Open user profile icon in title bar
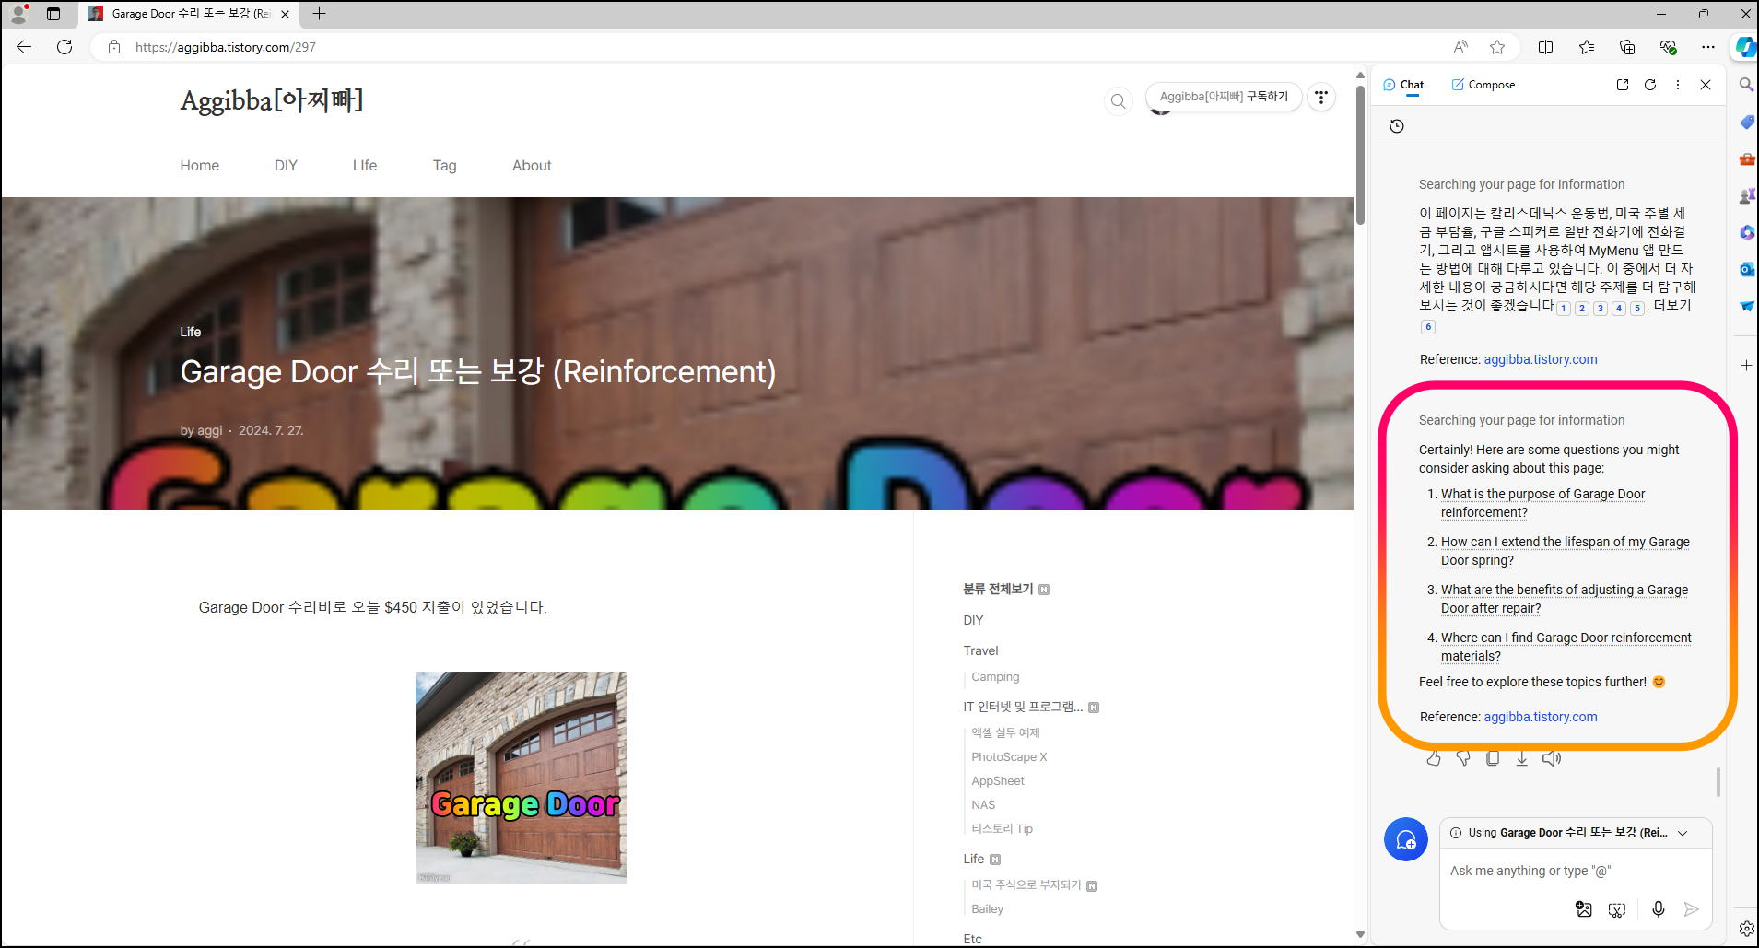The height and width of the screenshot is (948, 1759). [18, 14]
